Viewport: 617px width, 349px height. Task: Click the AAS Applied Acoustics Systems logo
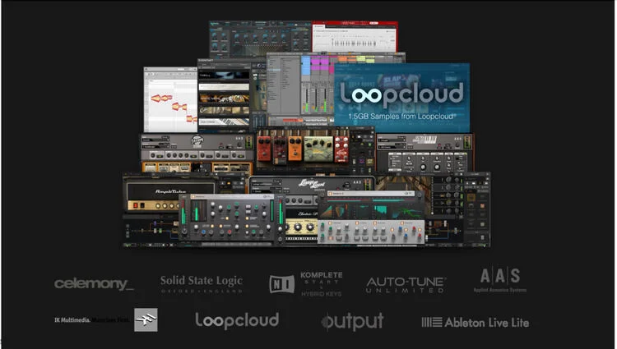500,280
